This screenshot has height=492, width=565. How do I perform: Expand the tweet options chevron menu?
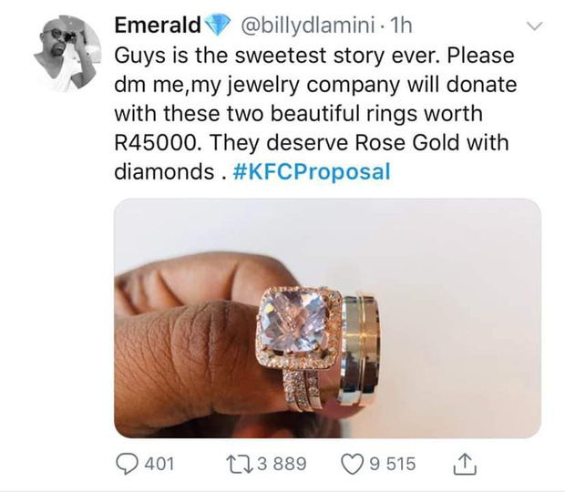(x=536, y=27)
